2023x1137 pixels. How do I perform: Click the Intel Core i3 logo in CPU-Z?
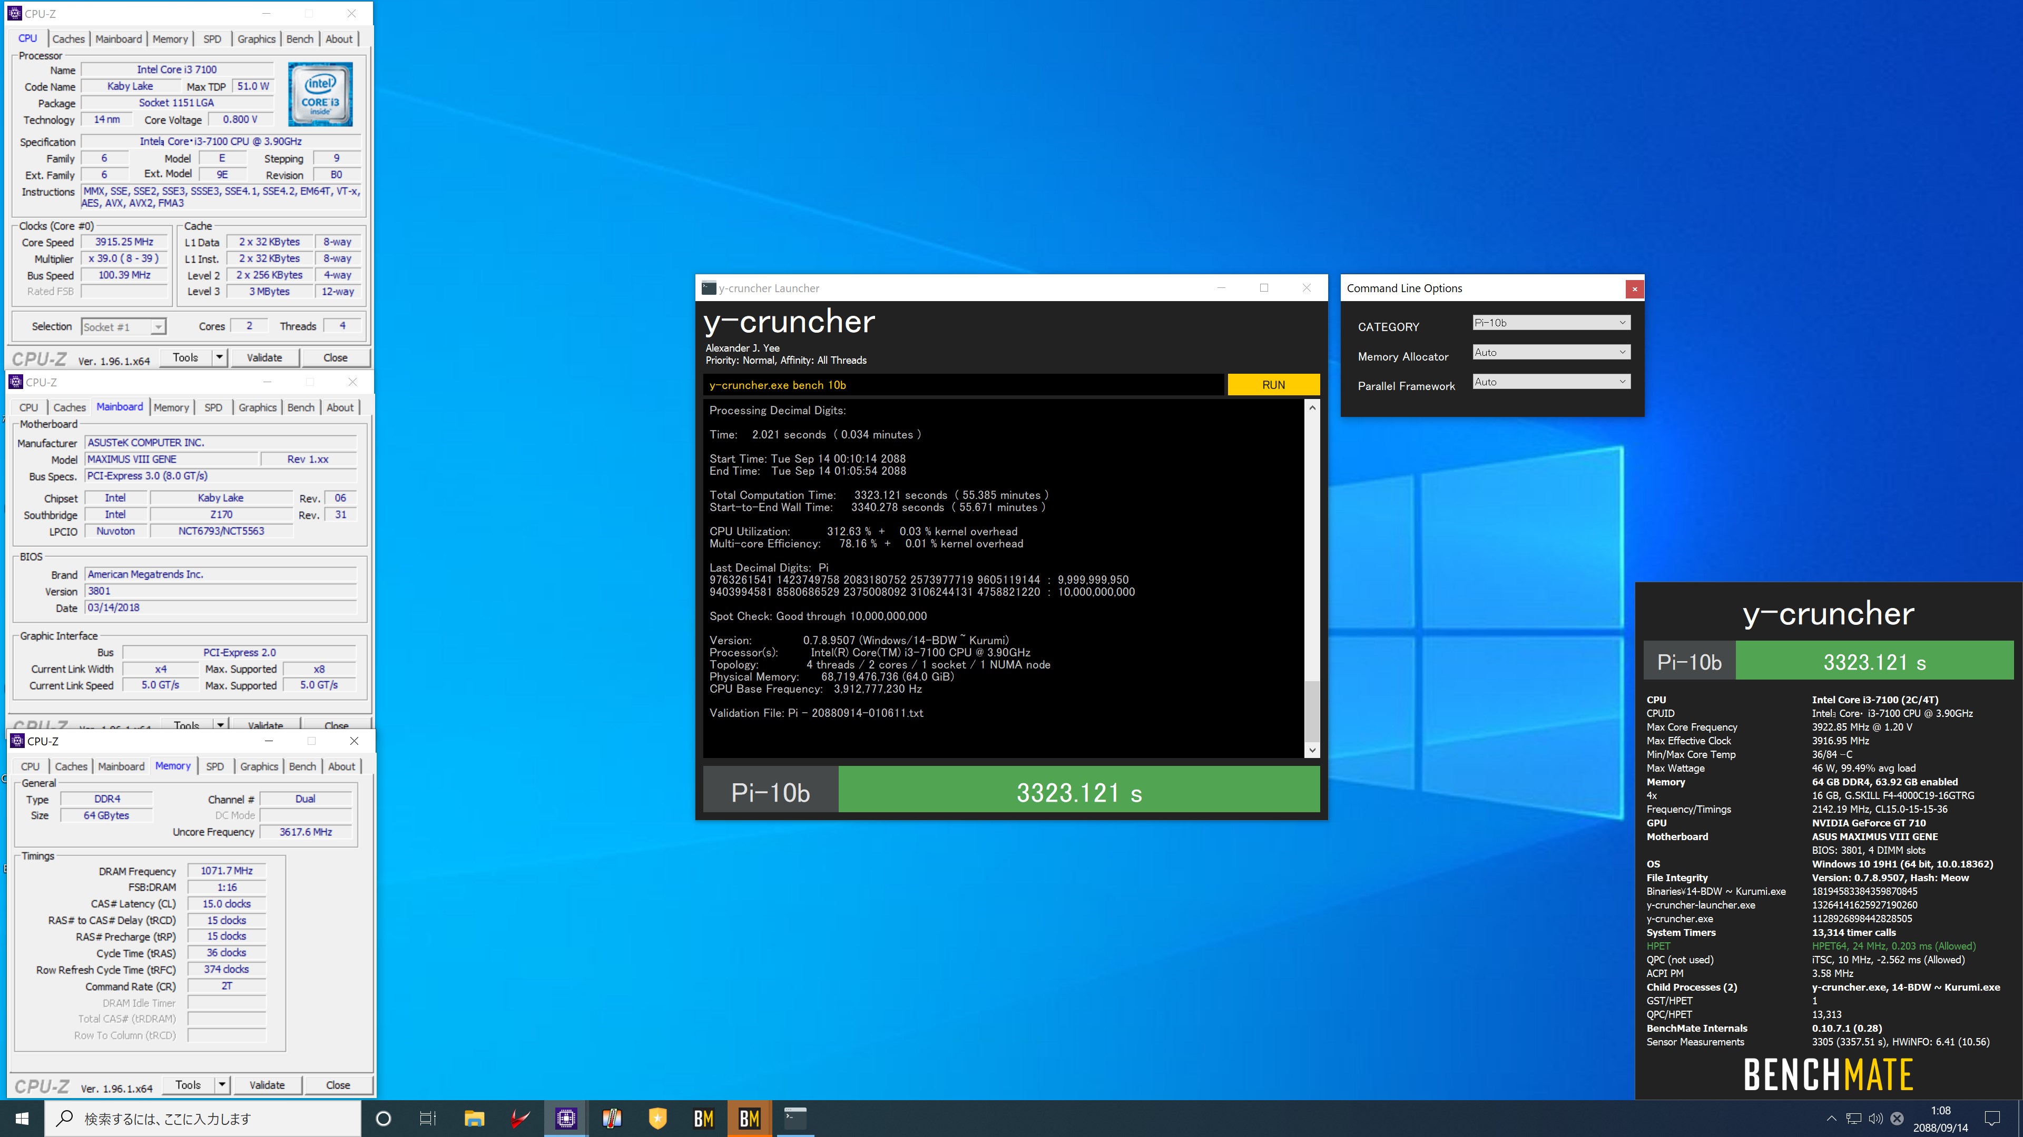(x=320, y=94)
